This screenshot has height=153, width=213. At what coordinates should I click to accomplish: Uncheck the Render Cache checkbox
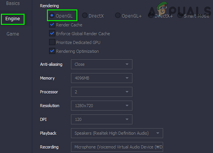52,25
